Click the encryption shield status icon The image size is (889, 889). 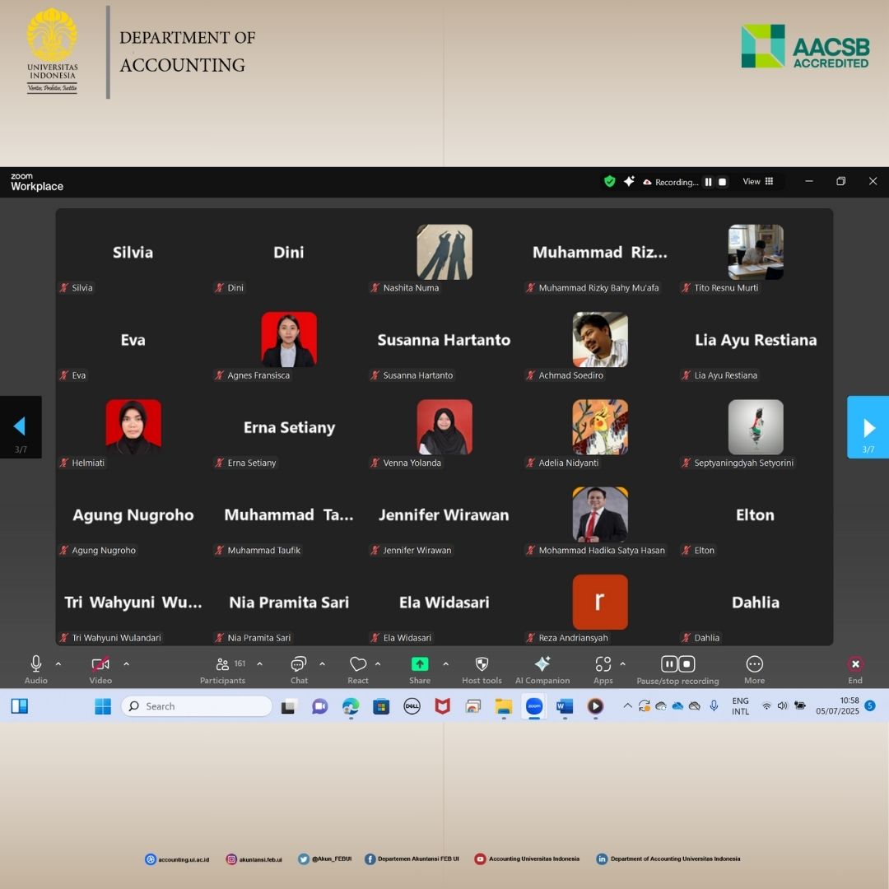coord(609,182)
